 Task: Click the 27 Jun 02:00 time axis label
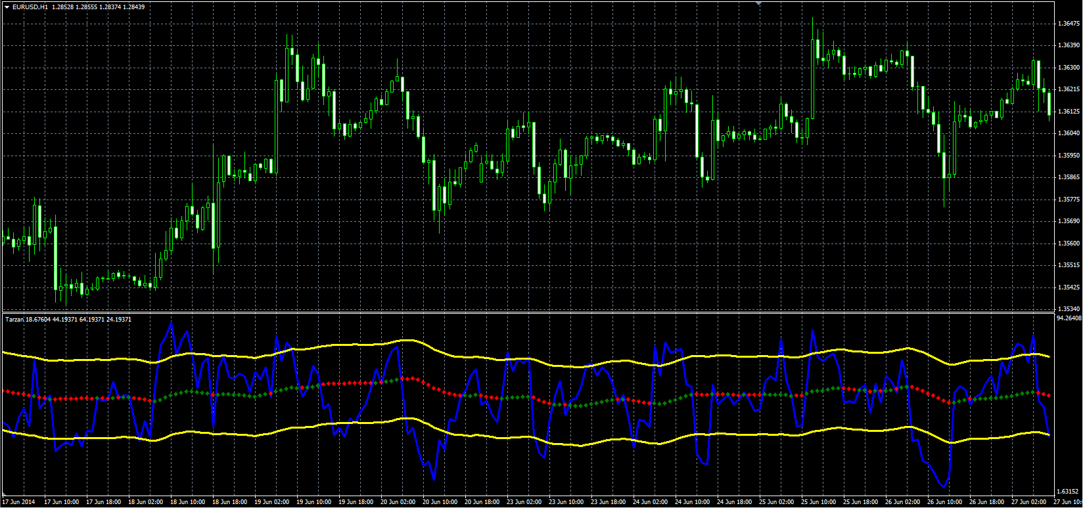[1030, 502]
